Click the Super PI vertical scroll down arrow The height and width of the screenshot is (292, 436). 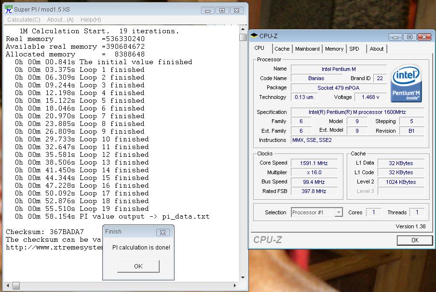pyautogui.click(x=243, y=278)
